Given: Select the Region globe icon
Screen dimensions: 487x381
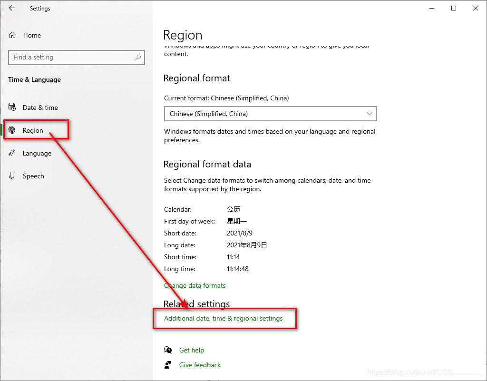Looking at the screenshot, I should [13, 130].
